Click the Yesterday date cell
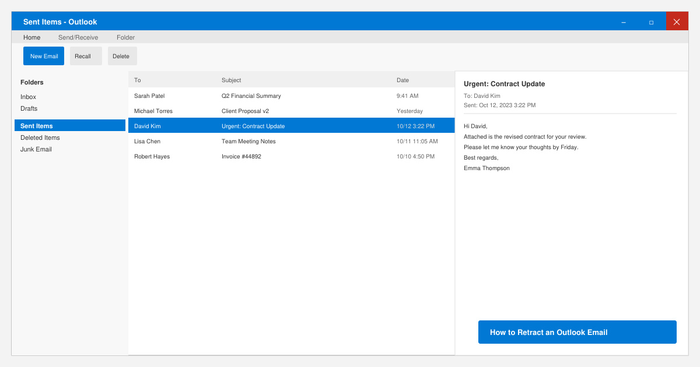 [409, 111]
